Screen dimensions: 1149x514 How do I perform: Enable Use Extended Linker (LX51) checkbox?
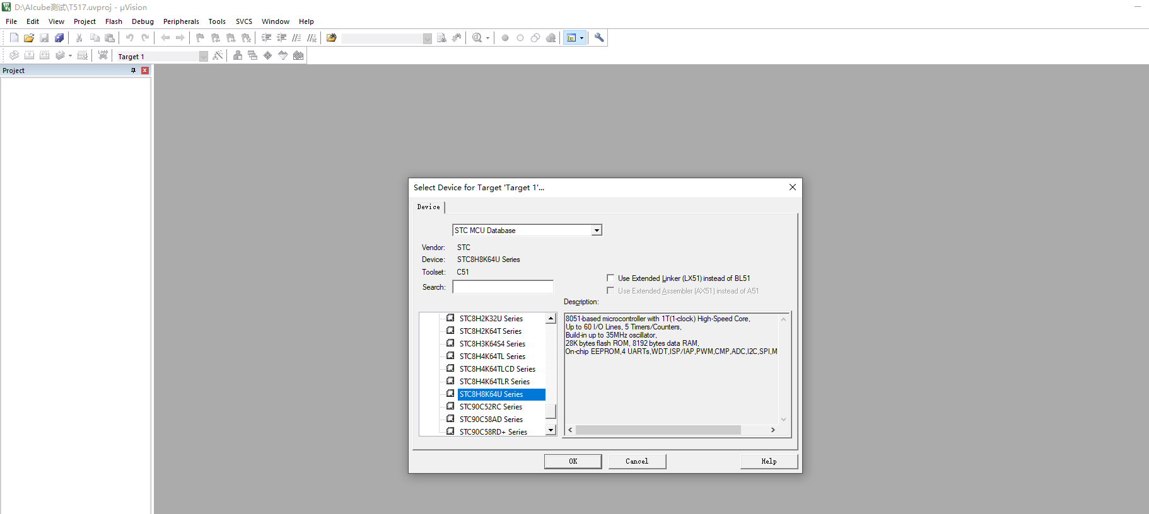(x=610, y=278)
